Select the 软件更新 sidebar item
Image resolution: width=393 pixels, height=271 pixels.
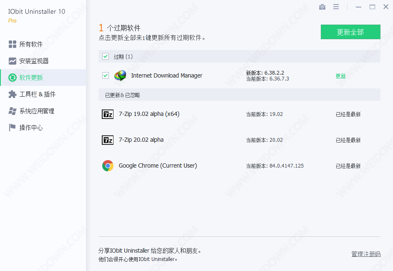click(43, 78)
